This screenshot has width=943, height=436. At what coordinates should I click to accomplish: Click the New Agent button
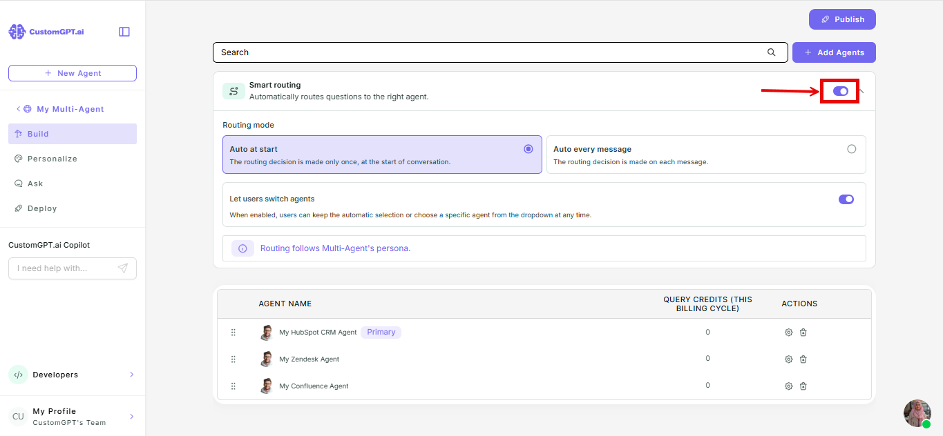tap(73, 73)
